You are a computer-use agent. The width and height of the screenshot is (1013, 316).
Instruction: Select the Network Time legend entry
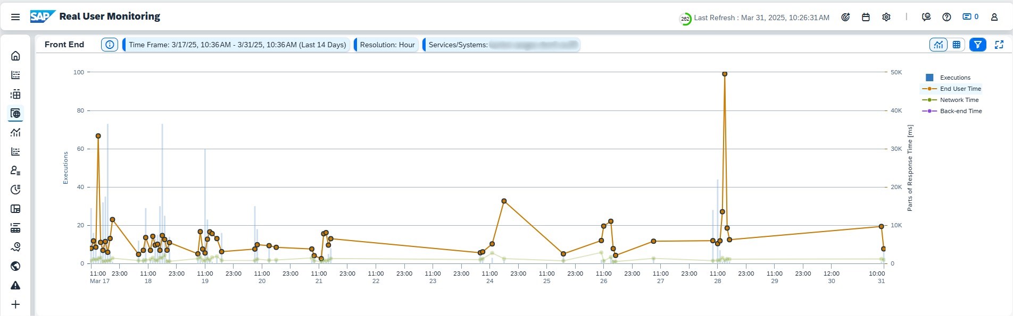pos(959,100)
